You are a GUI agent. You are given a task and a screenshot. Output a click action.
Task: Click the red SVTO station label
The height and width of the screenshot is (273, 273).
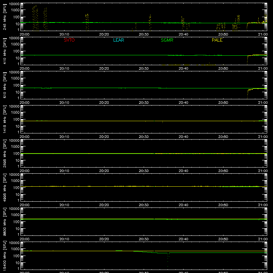click(x=69, y=40)
